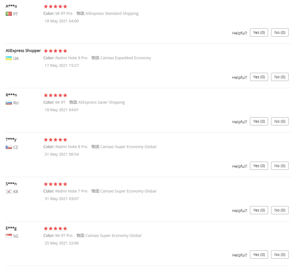This screenshot has height=268, width=294.
Task: Vote Yes on the AliExpress Shopper review
Action: pos(259,77)
